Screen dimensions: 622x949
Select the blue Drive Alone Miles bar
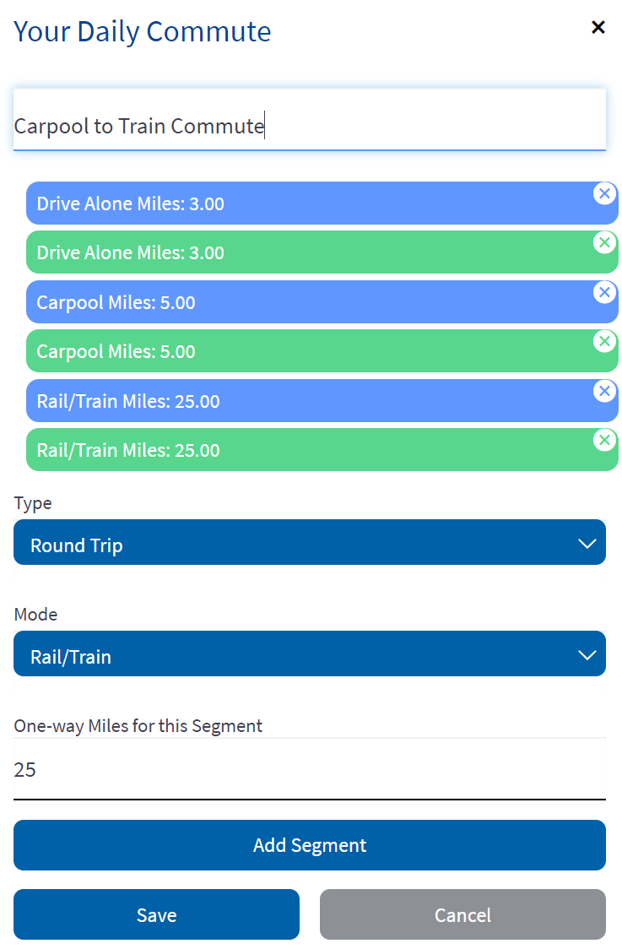322,203
